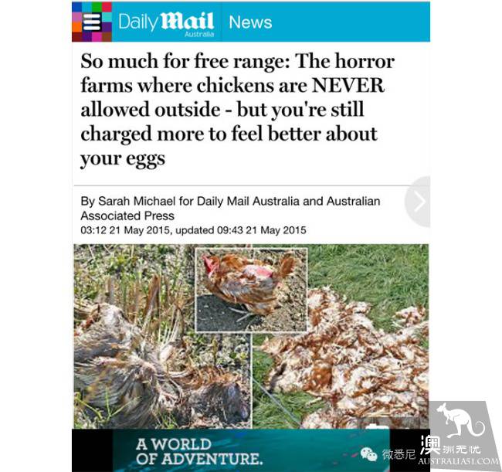Click the colorful mosaic tile beside menu
This screenshot has width=502, height=472.
[x=92, y=22]
